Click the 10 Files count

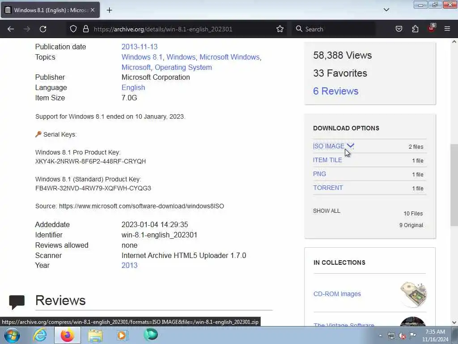(413, 214)
